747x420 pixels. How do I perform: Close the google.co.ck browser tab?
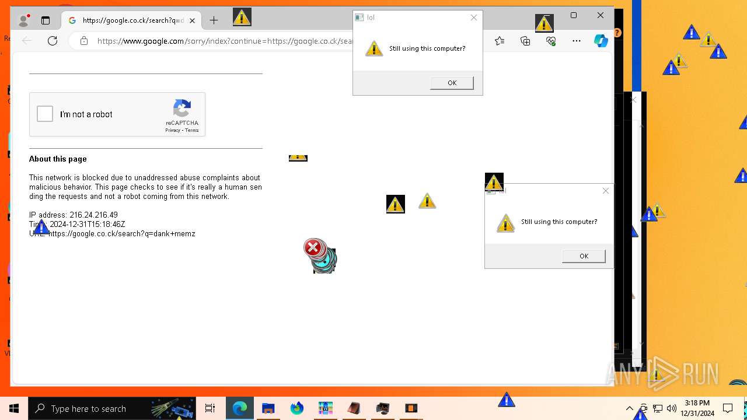pyautogui.click(x=192, y=20)
